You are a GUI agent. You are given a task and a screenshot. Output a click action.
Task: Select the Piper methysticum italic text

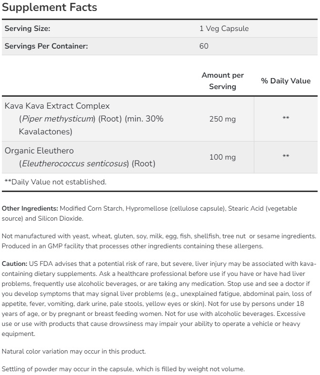coord(57,119)
